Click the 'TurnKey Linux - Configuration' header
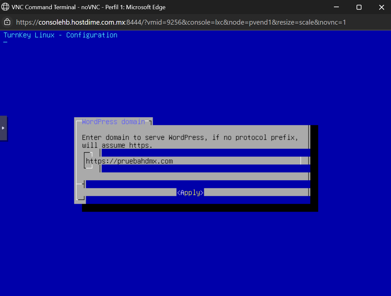The width and height of the screenshot is (391, 296). tap(60, 35)
